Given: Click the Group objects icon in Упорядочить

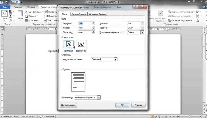Looking at the screenshot, I should click(x=198, y=16).
